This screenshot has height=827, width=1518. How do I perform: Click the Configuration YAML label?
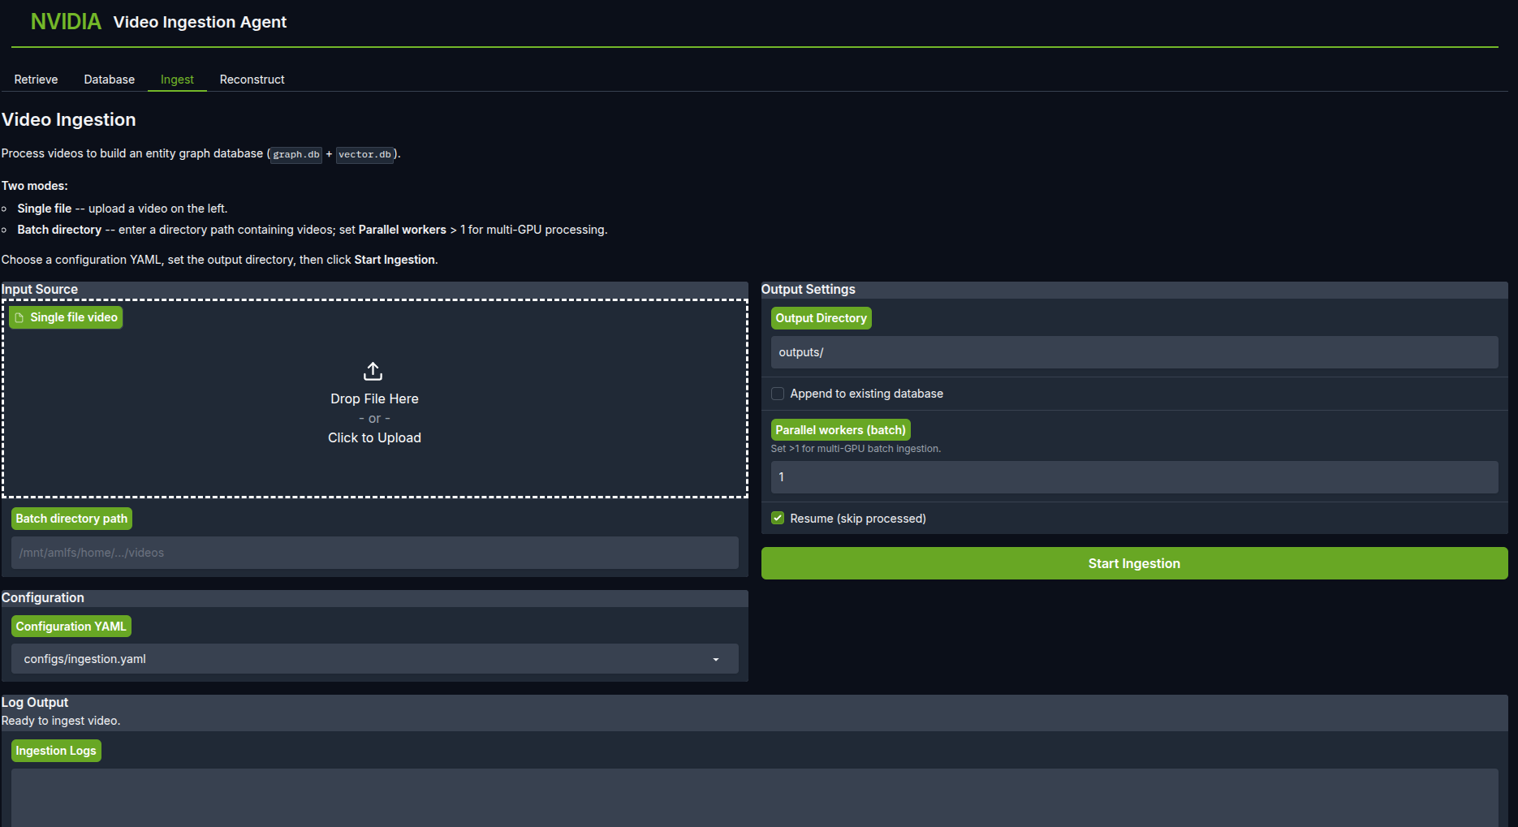[x=71, y=627]
